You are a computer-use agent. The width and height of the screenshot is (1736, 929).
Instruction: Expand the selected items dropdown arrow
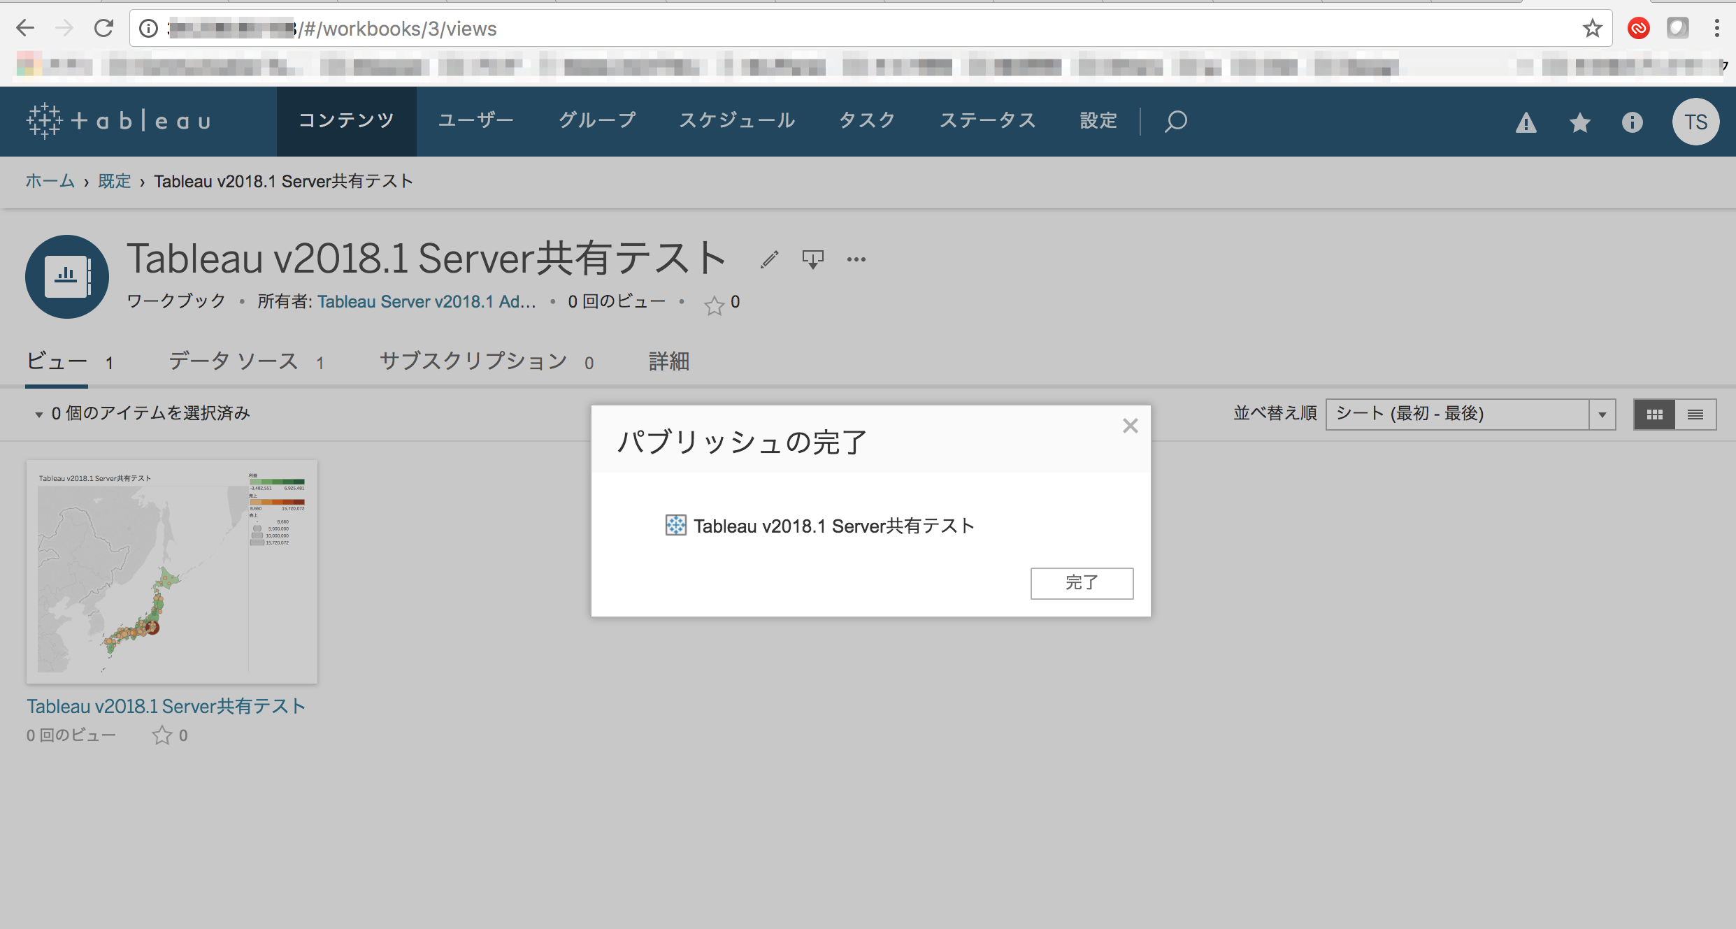[x=40, y=414]
